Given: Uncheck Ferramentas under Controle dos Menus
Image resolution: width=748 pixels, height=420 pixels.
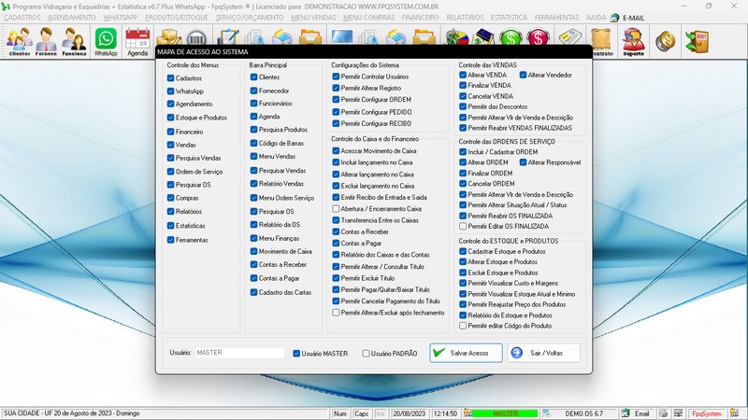Looking at the screenshot, I should click(170, 240).
